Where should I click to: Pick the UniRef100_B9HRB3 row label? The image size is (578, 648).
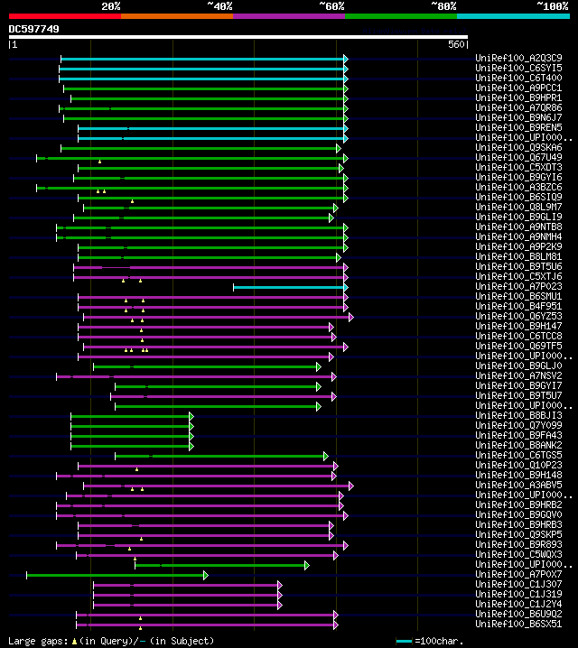coord(518,524)
